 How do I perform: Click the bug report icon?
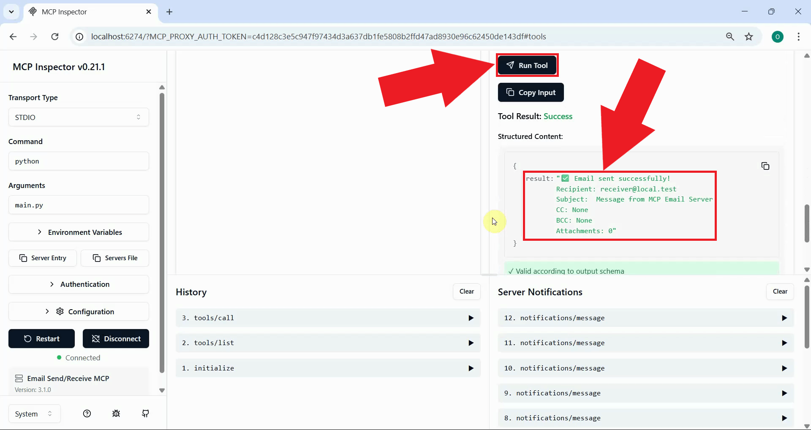(x=116, y=414)
